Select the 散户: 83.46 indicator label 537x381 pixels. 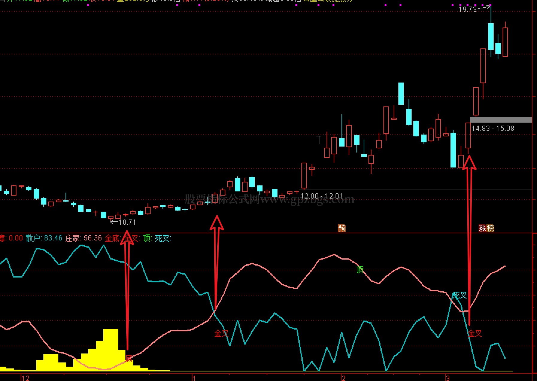tap(44, 238)
